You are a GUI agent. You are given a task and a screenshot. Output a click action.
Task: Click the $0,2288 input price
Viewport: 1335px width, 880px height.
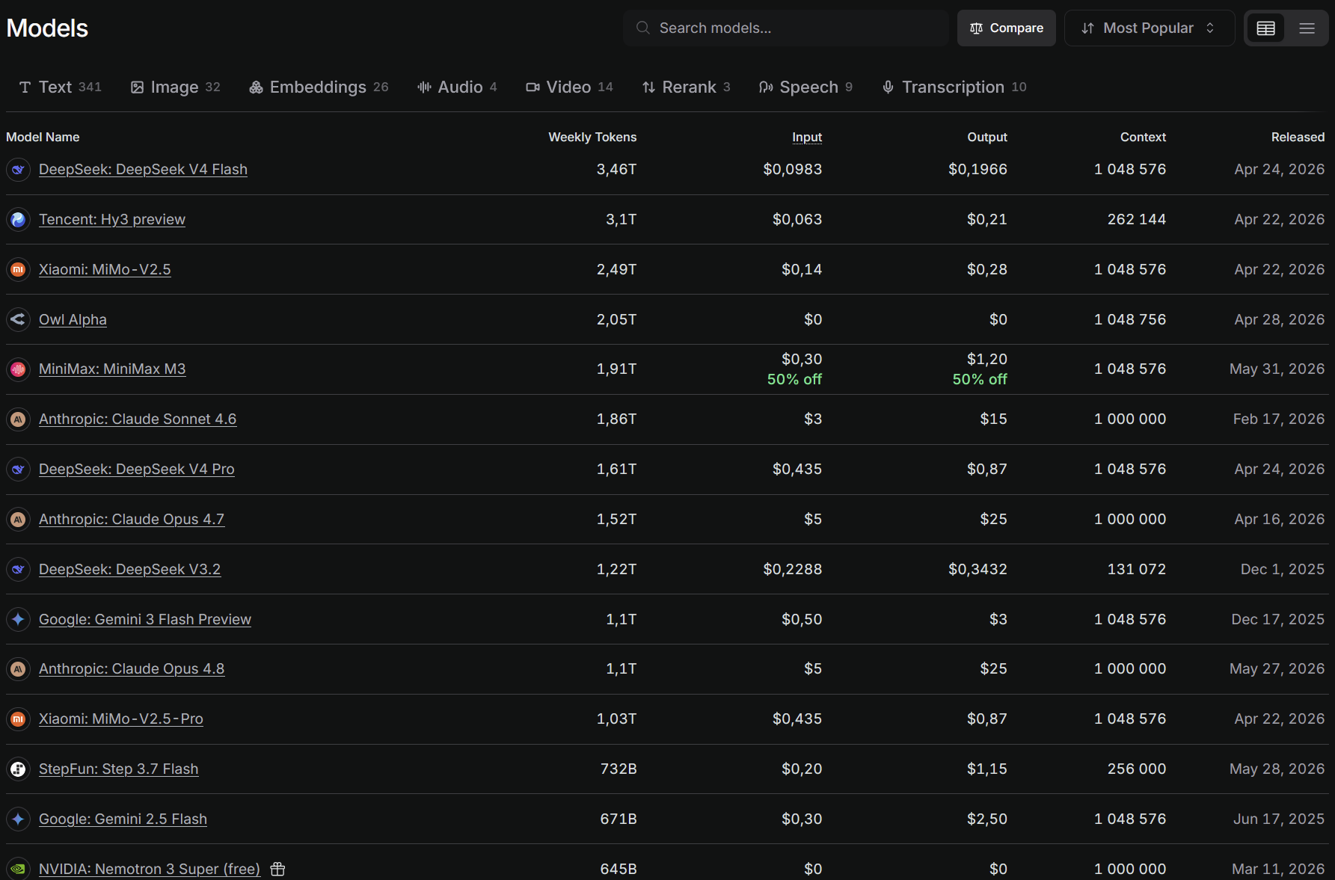pos(792,569)
